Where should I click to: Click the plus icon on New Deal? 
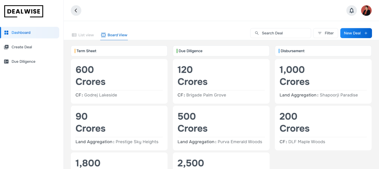366,33
